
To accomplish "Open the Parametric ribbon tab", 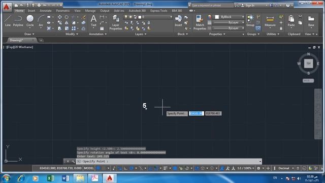I will [x=63, y=11].
